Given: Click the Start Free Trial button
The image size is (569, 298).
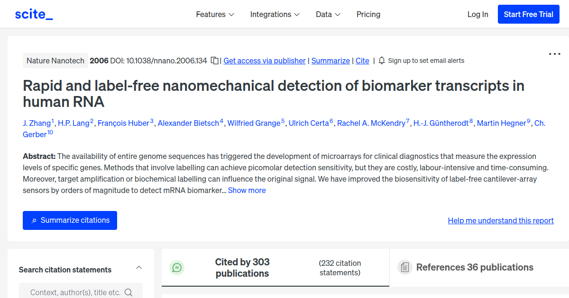Looking at the screenshot, I should (x=528, y=14).
